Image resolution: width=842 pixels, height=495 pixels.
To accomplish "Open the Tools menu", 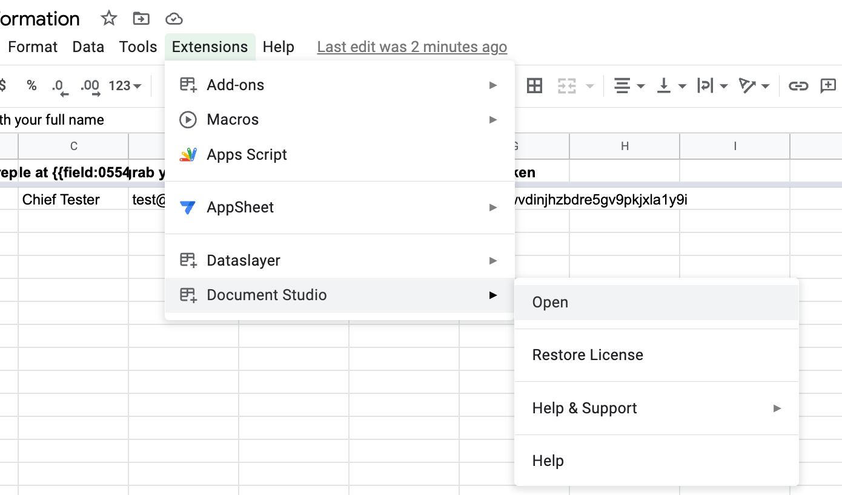I will pos(138,47).
